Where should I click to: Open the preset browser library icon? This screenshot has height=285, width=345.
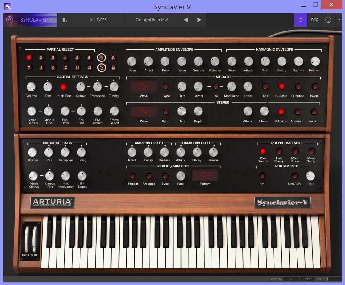point(64,20)
